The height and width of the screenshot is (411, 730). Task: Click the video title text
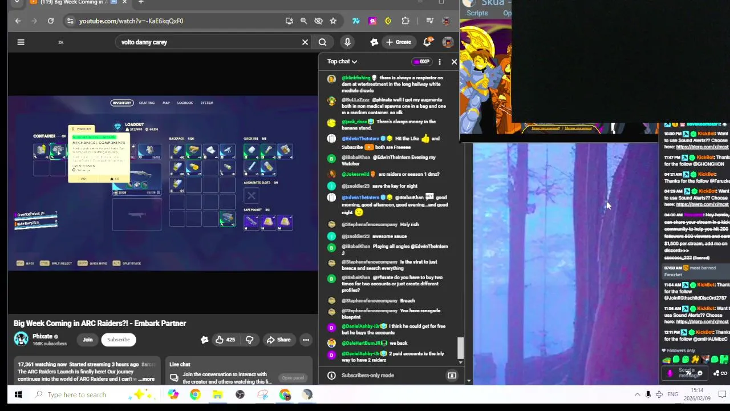click(100, 323)
